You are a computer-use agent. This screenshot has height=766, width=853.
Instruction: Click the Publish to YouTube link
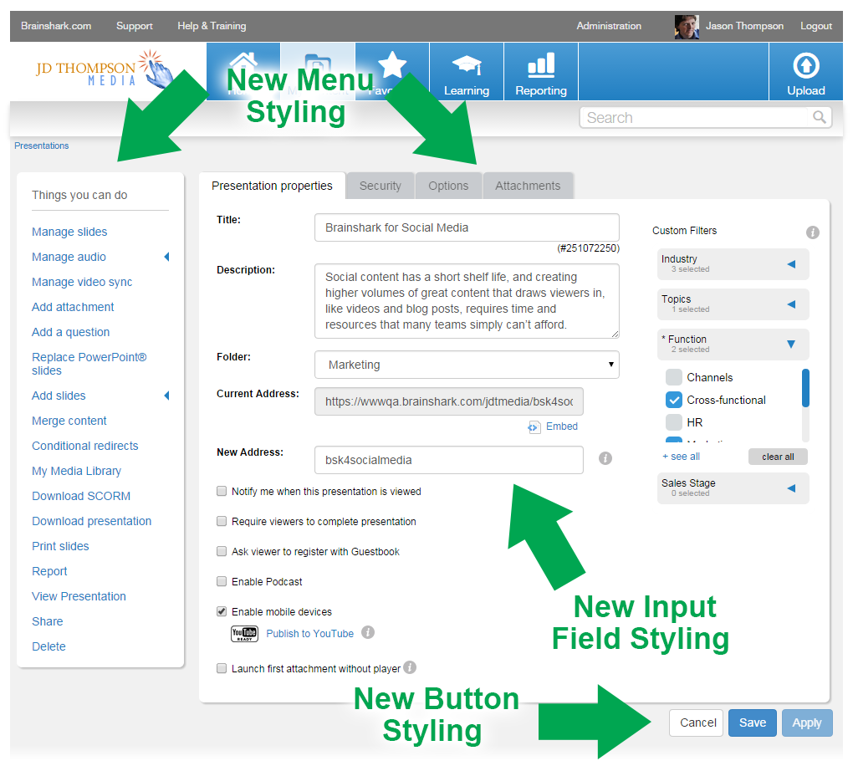309,634
